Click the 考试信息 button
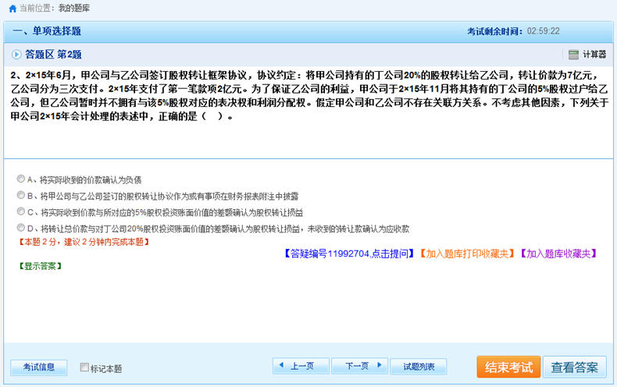The image size is (617, 387). (38, 367)
